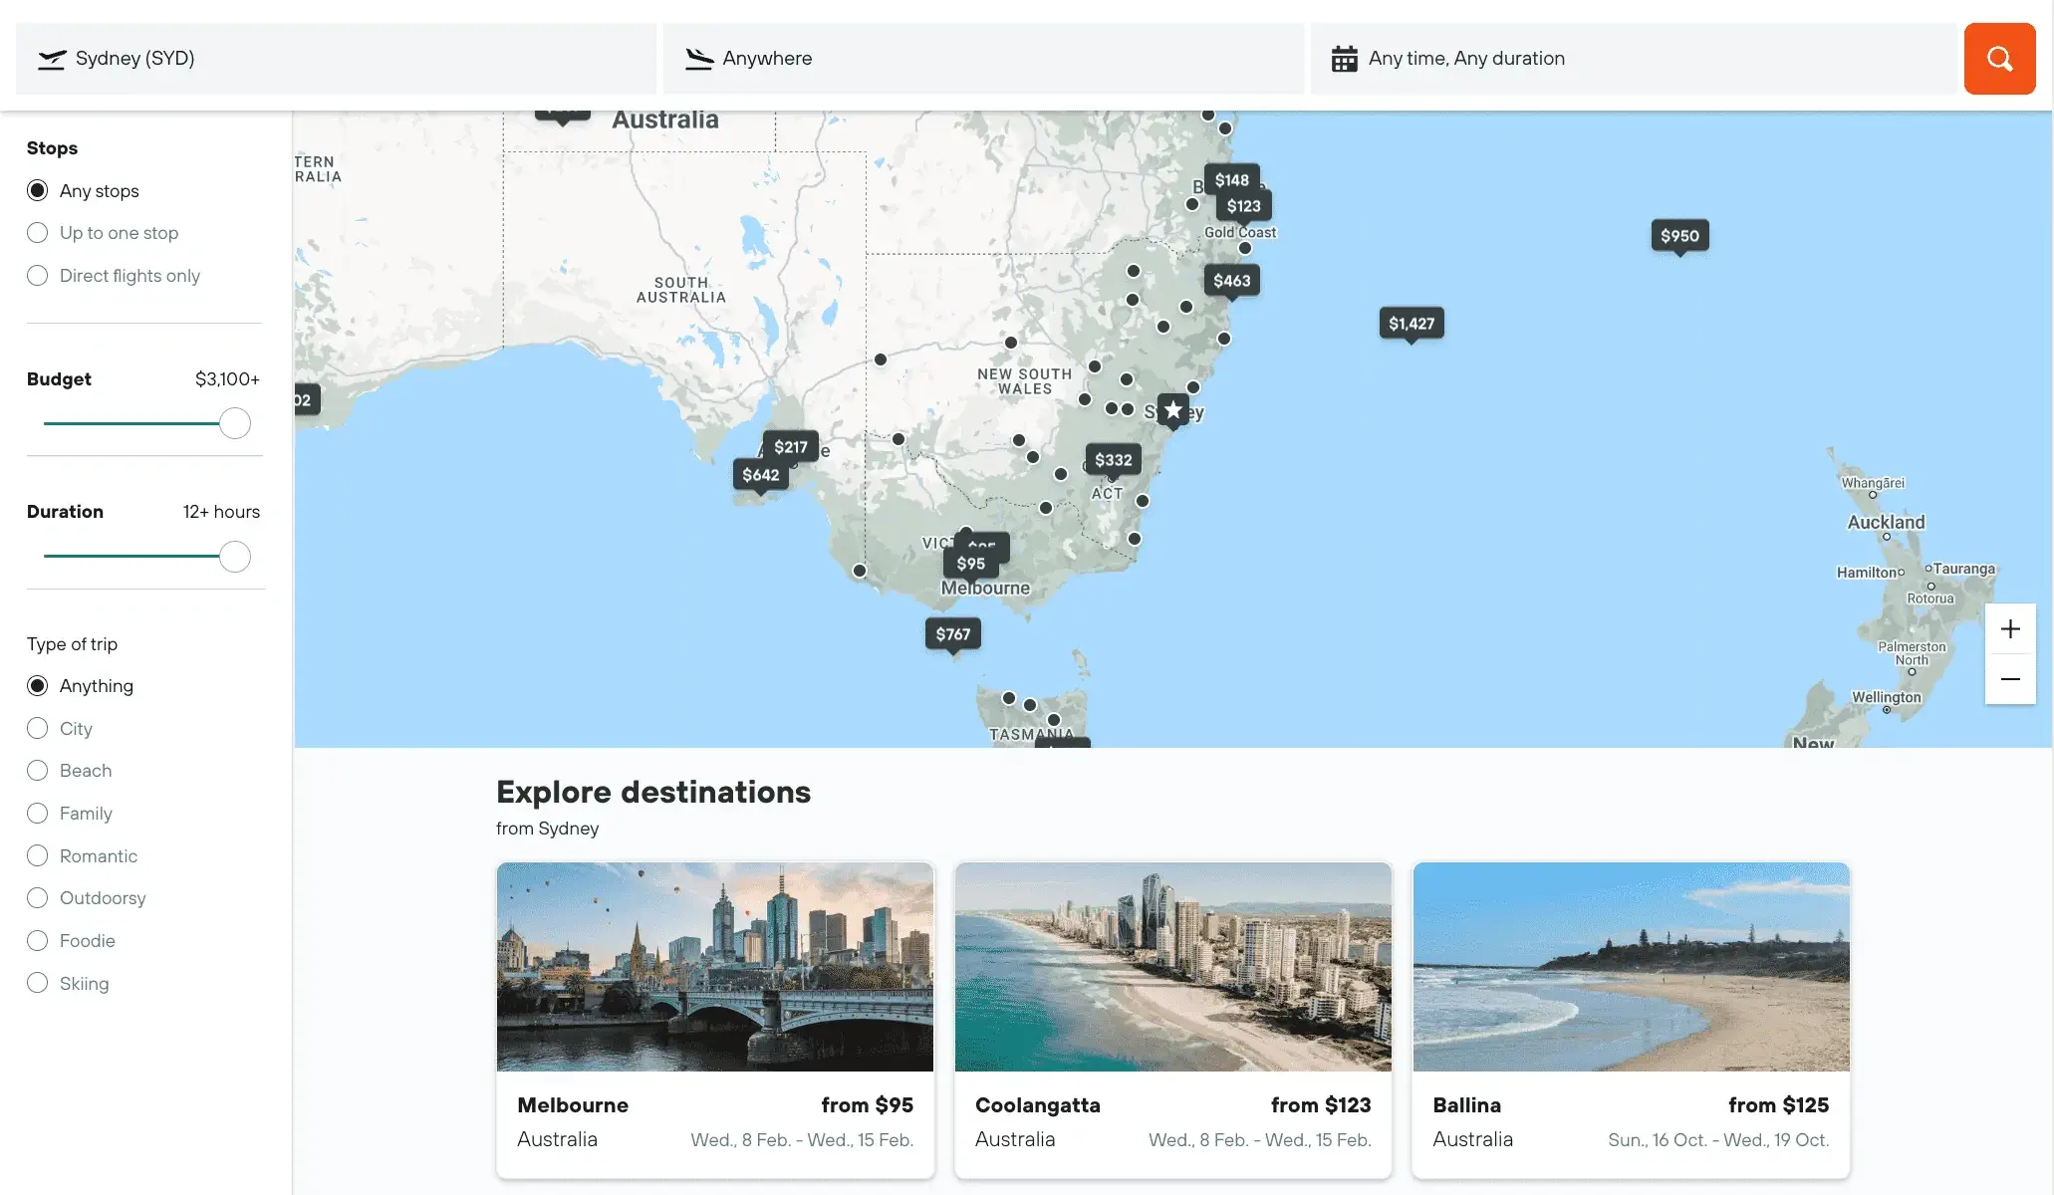Click the orange search magnifier button
This screenshot has height=1195, width=2054.
click(1999, 59)
